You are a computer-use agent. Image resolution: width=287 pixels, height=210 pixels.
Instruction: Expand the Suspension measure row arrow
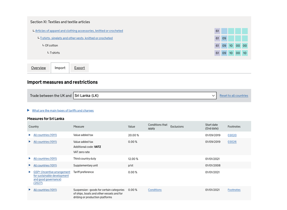coord(30,190)
